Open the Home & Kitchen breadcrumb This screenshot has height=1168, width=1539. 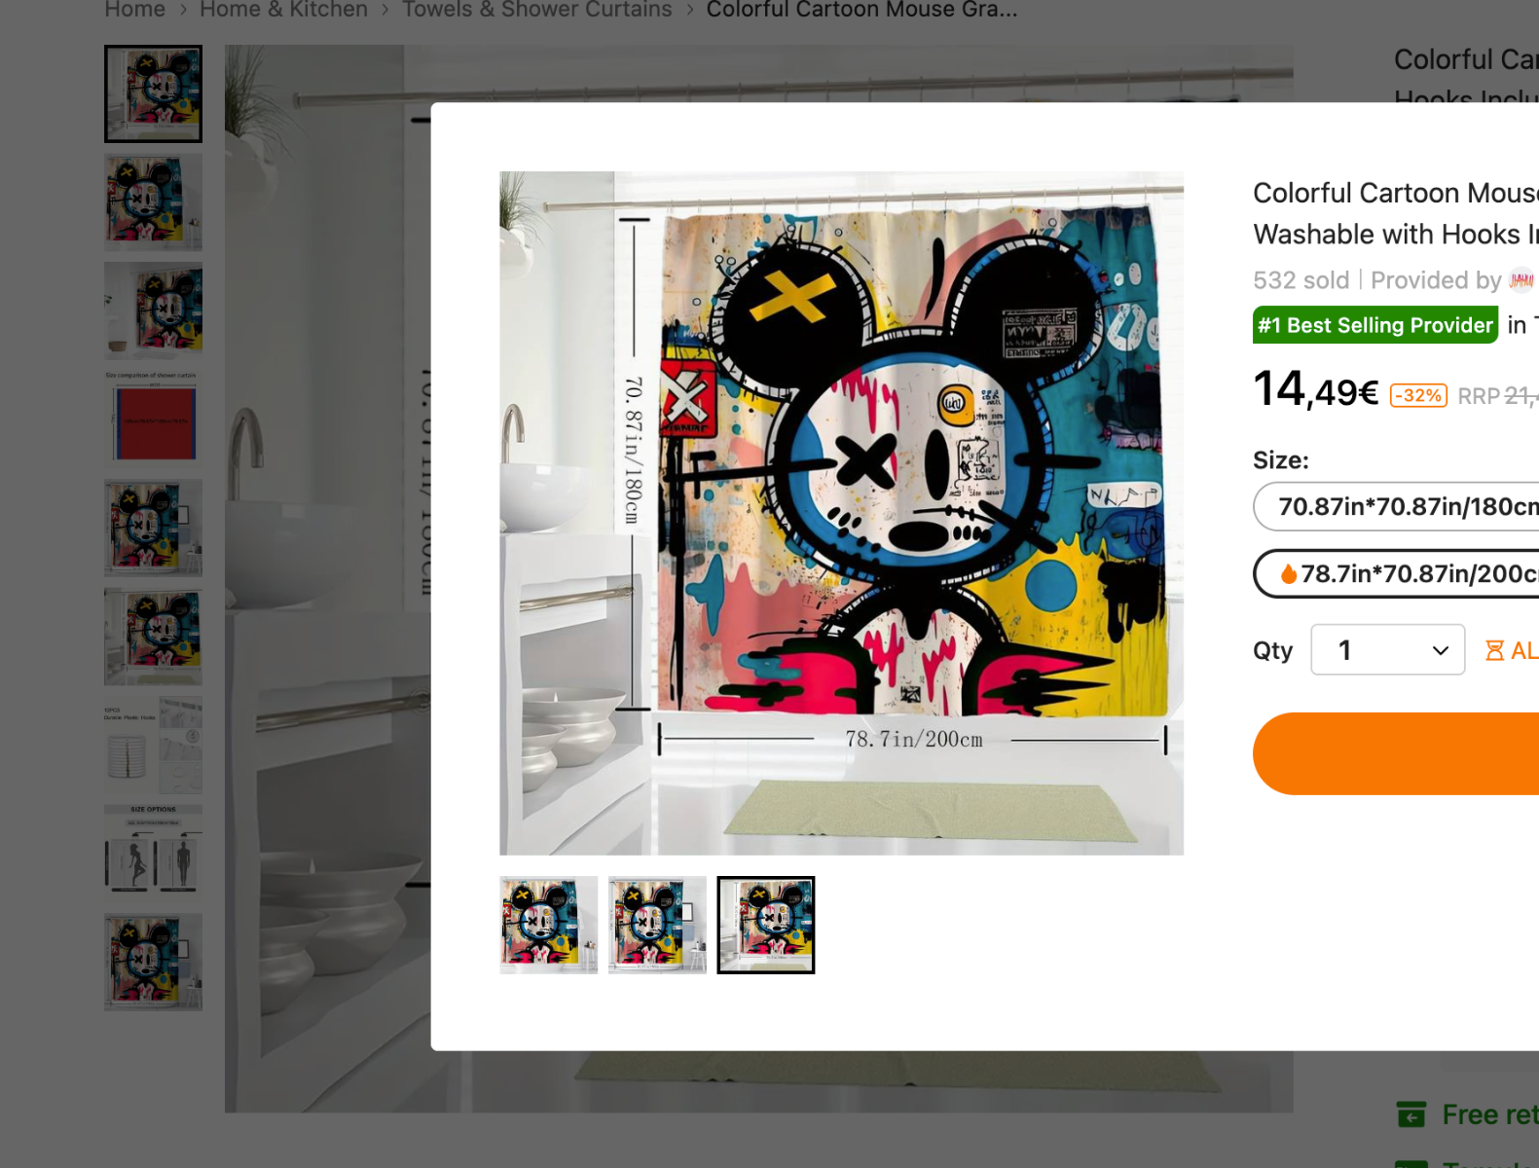pyautogui.click(x=283, y=10)
